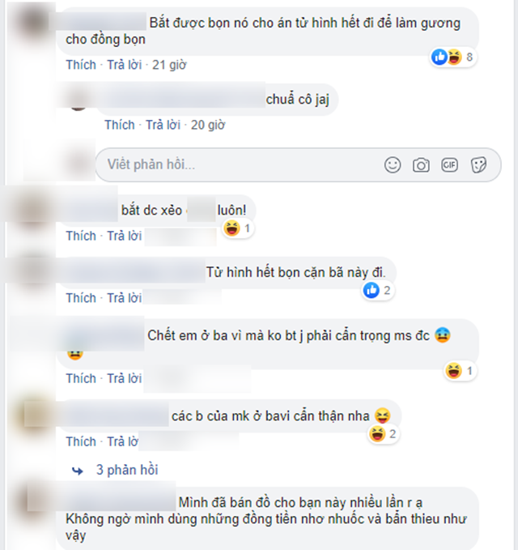Image resolution: width=518 pixels, height=550 pixels.
Task: Like the 'Bắt được bọn nó' comment
Action: (x=81, y=65)
